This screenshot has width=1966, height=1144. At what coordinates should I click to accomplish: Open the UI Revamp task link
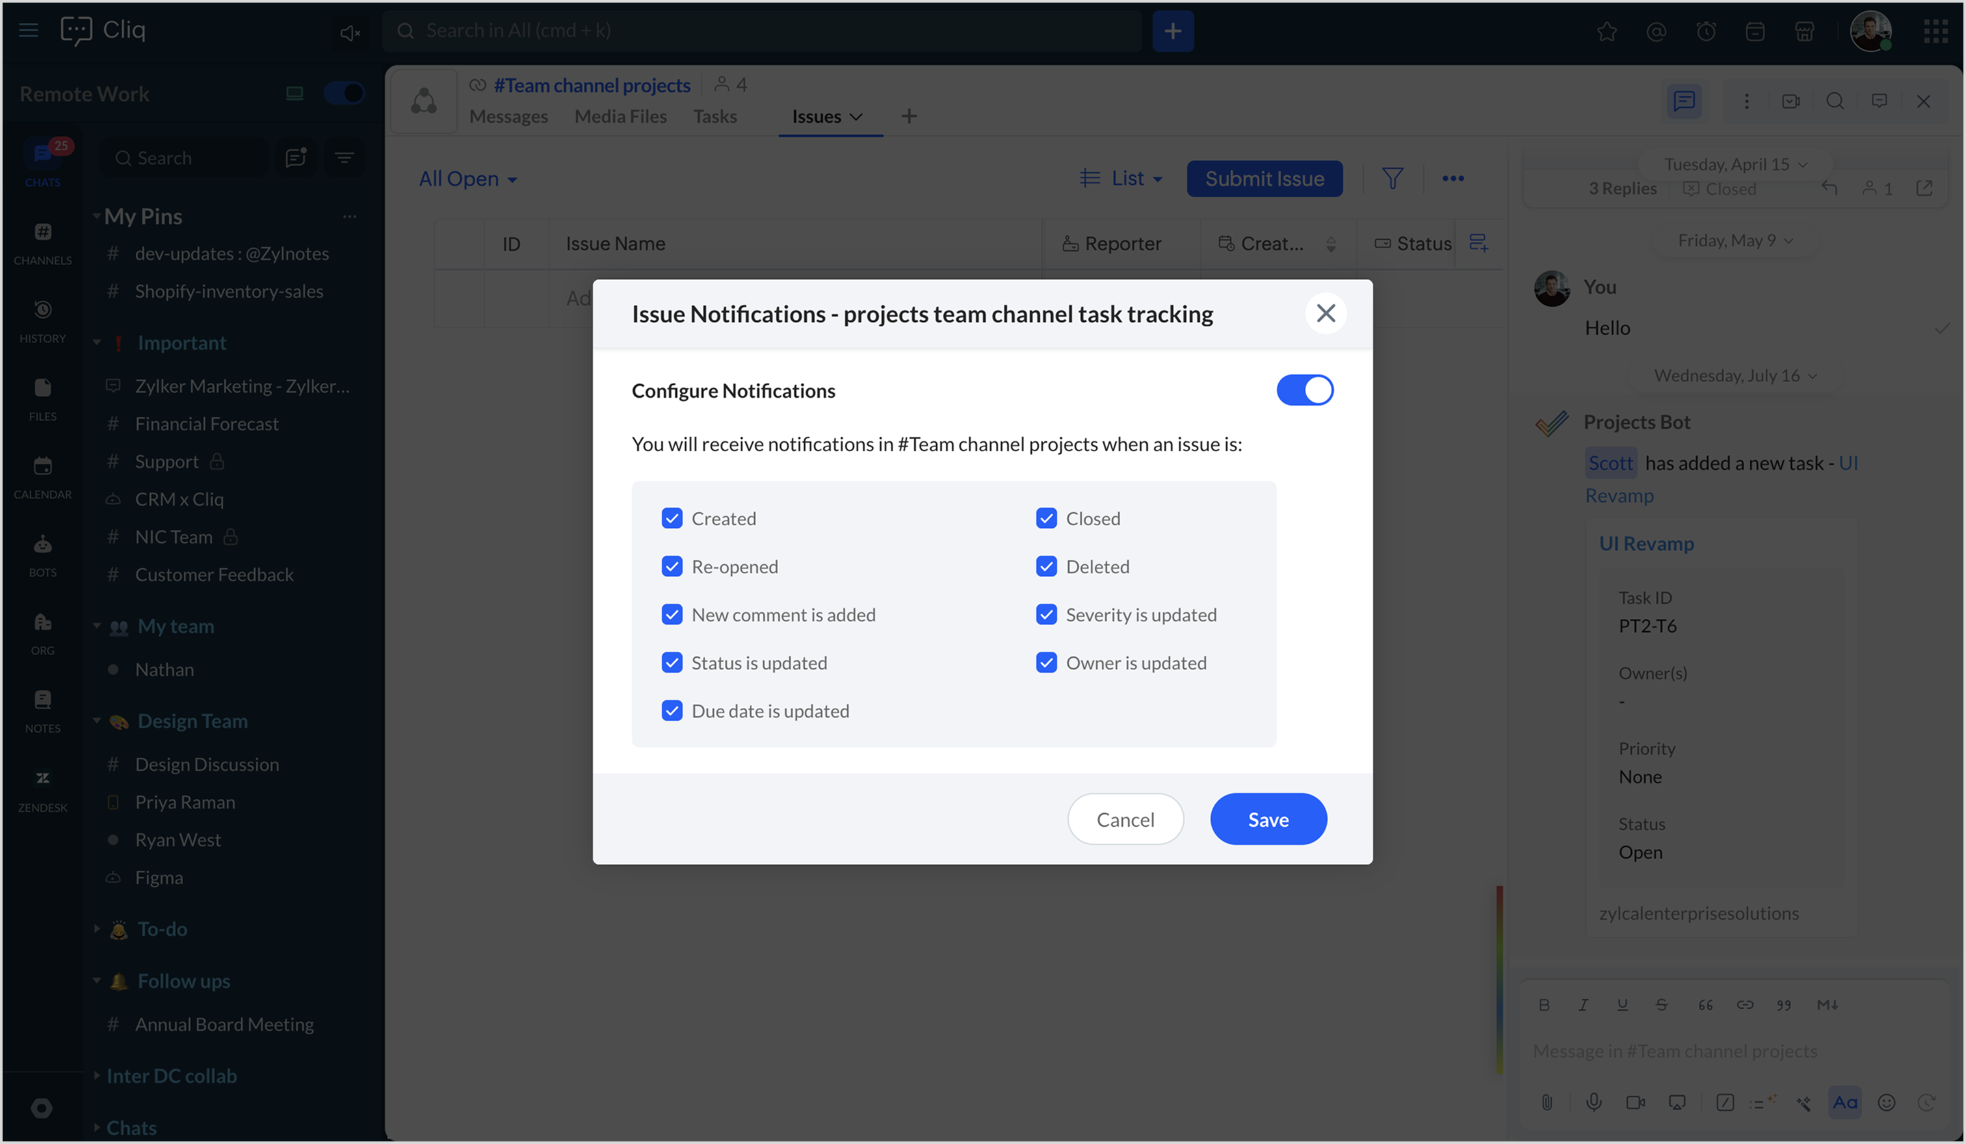point(1646,543)
